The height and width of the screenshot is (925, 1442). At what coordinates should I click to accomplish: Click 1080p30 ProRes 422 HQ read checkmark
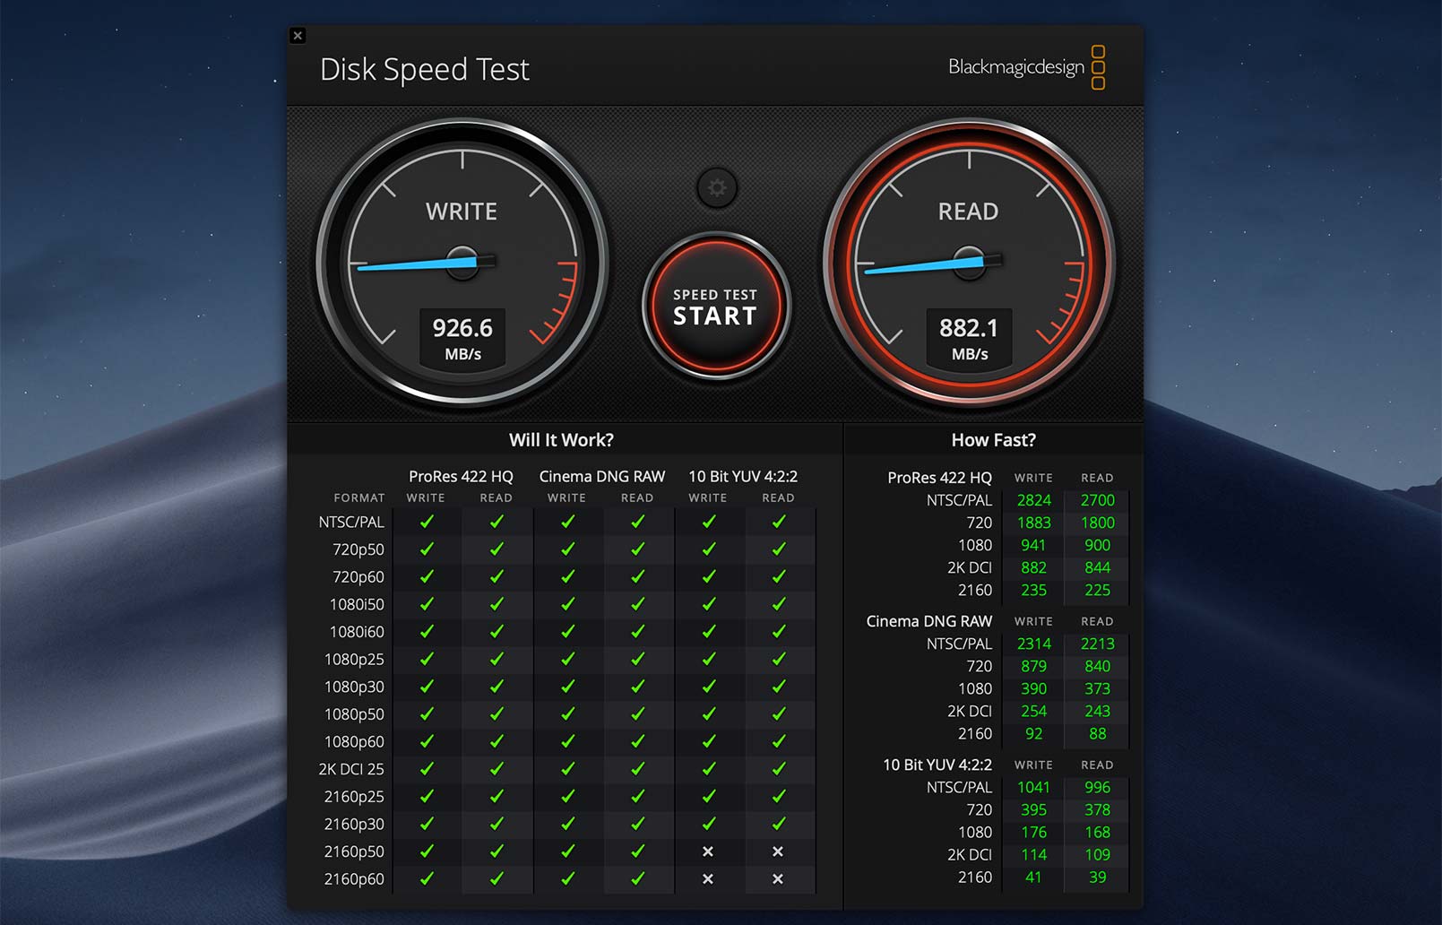[496, 687]
